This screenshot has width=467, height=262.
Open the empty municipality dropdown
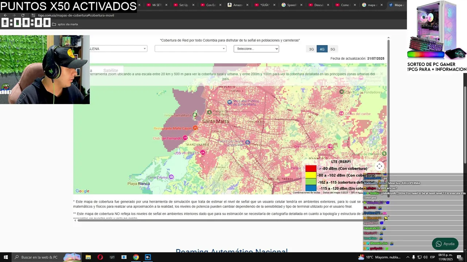pyautogui.click(x=190, y=49)
